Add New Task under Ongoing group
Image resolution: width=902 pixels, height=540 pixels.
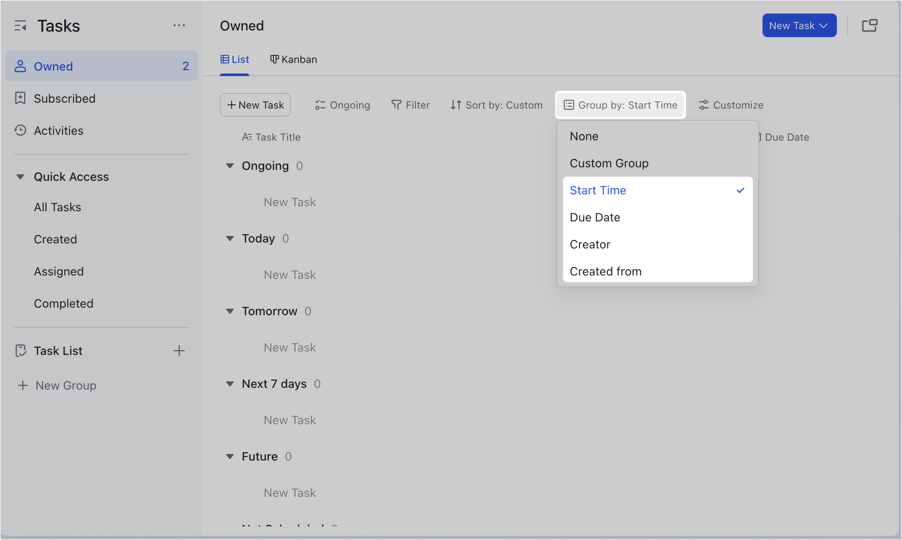point(290,202)
